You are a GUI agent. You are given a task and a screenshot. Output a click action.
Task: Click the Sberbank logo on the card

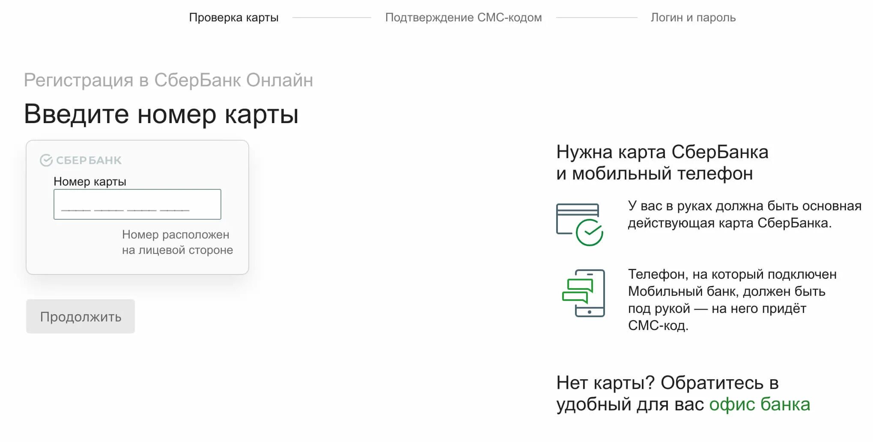[x=80, y=160]
